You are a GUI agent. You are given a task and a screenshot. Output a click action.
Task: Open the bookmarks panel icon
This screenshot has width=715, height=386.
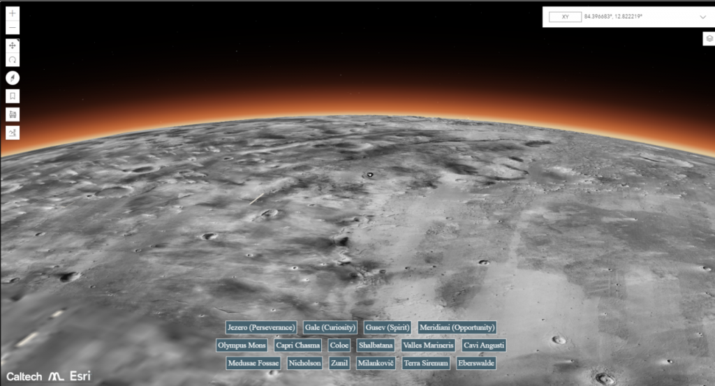[x=13, y=96]
